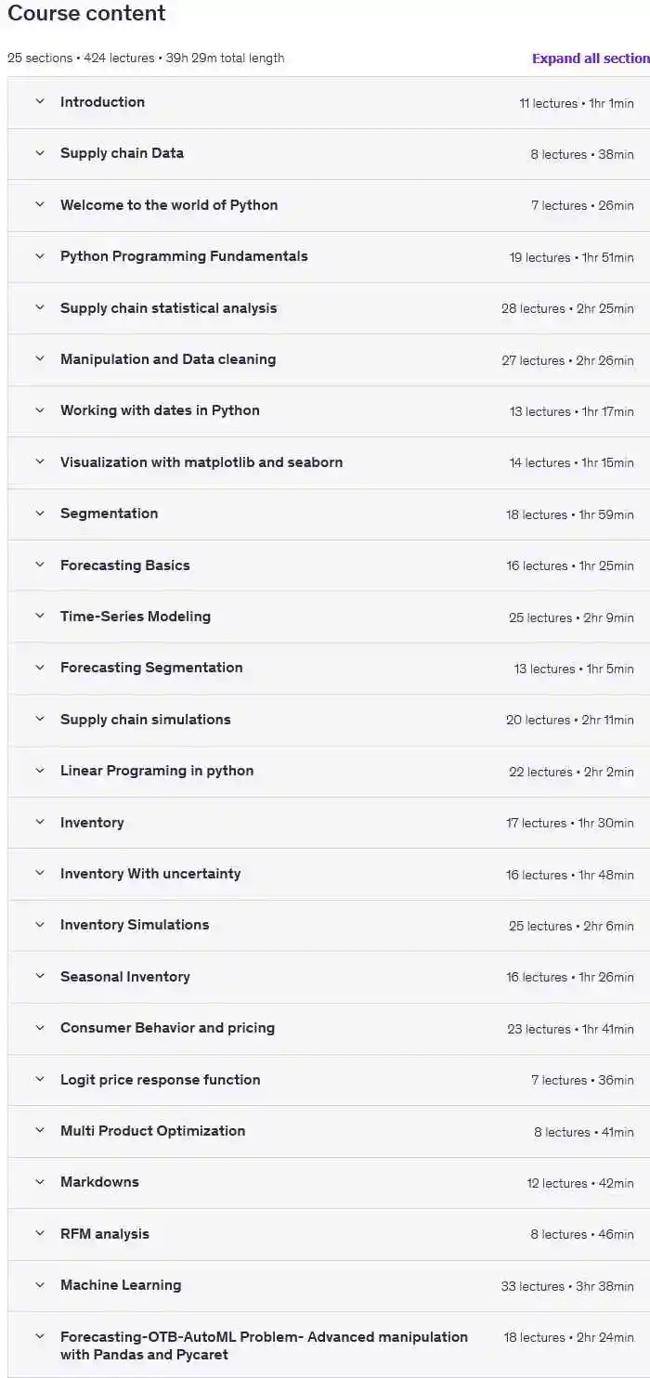Select the Forecasting Basics section title

point(124,565)
